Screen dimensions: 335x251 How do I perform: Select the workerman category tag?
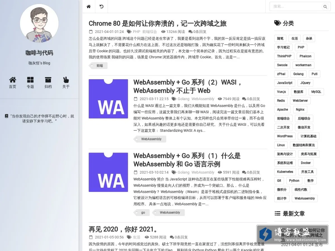303,65
